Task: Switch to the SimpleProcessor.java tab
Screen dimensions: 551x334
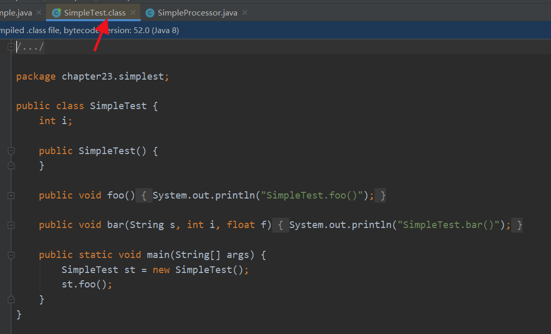Action: click(x=197, y=13)
